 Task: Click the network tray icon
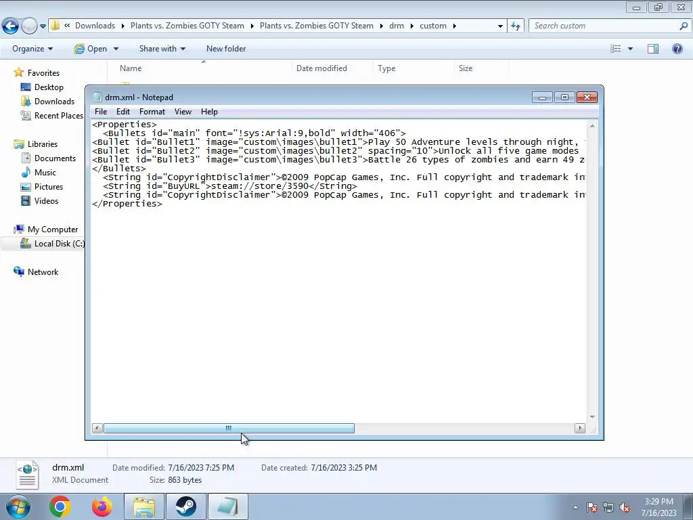pos(608,508)
